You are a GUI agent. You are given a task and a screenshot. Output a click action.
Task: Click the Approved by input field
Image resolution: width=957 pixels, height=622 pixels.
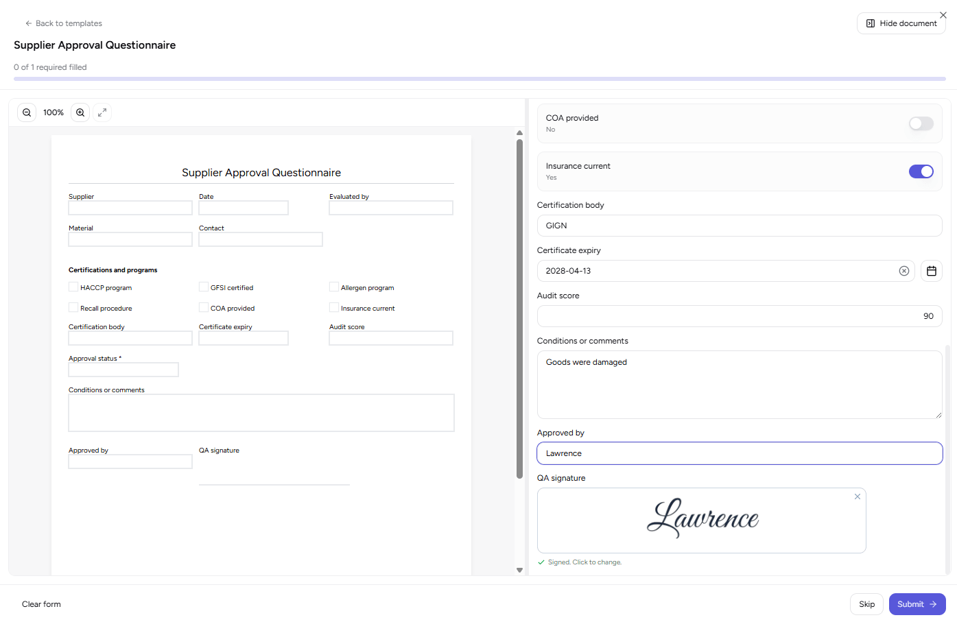pyautogui.click(x=740, y=453)
